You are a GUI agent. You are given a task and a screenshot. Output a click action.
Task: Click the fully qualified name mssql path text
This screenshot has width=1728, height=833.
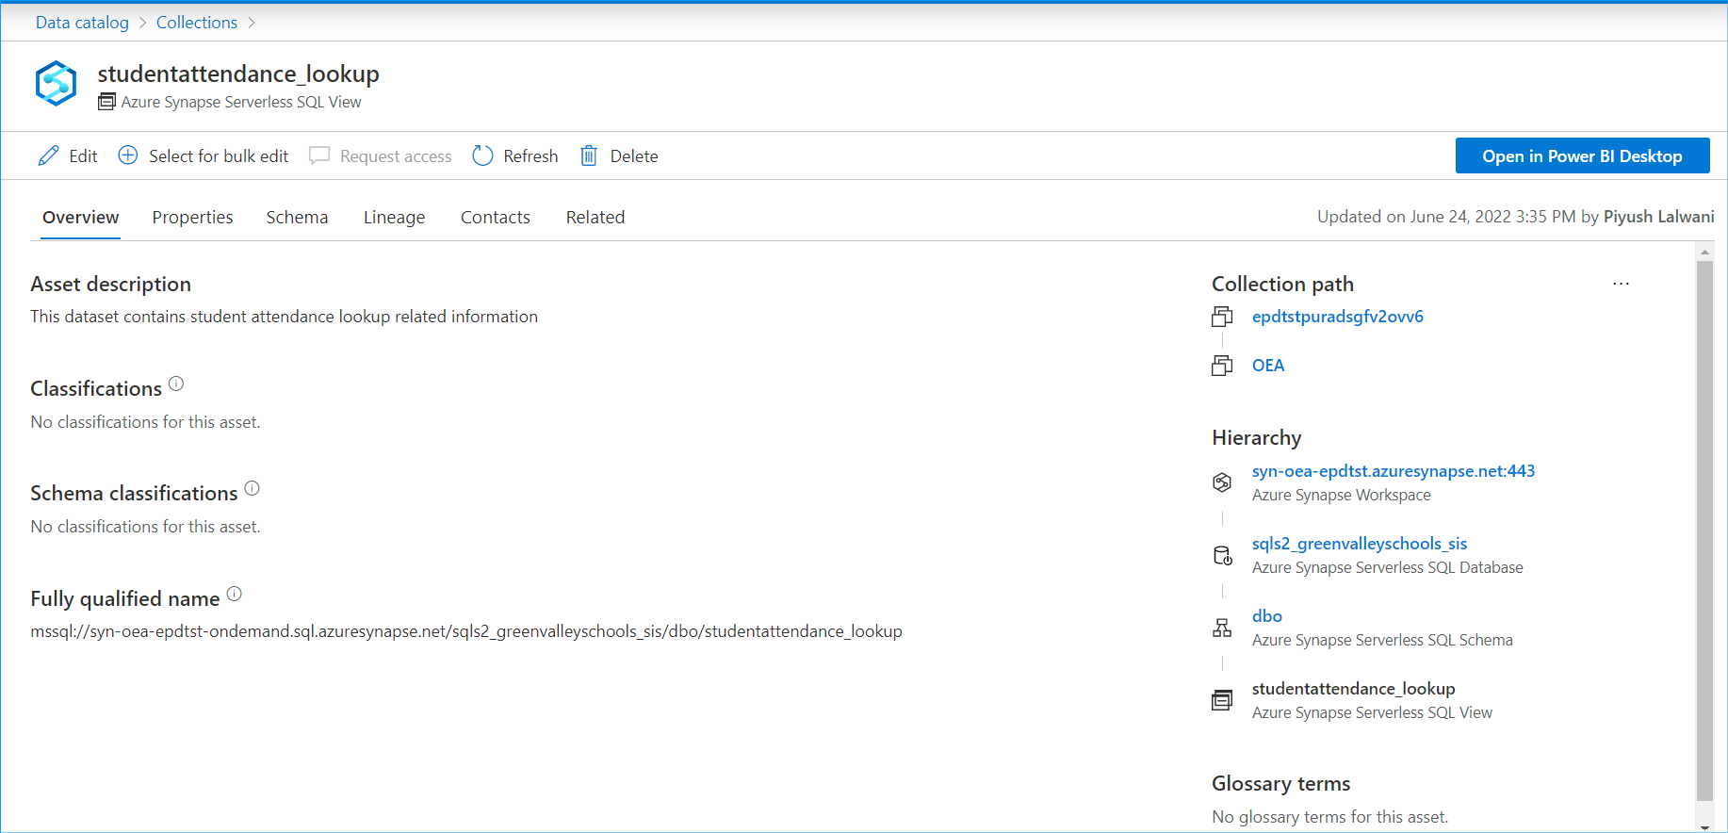tap(466, 631)
